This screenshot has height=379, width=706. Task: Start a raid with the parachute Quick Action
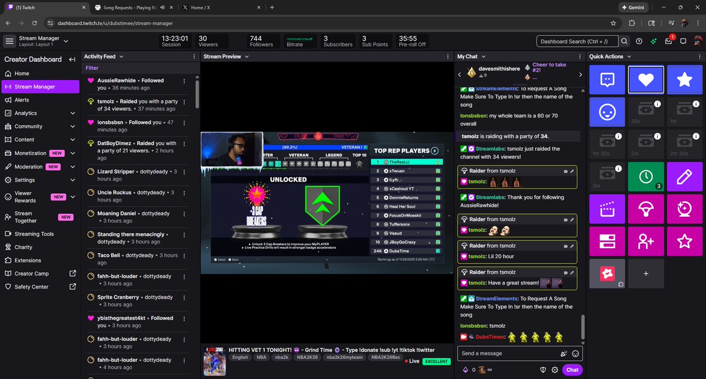click(x=646, y=209)
